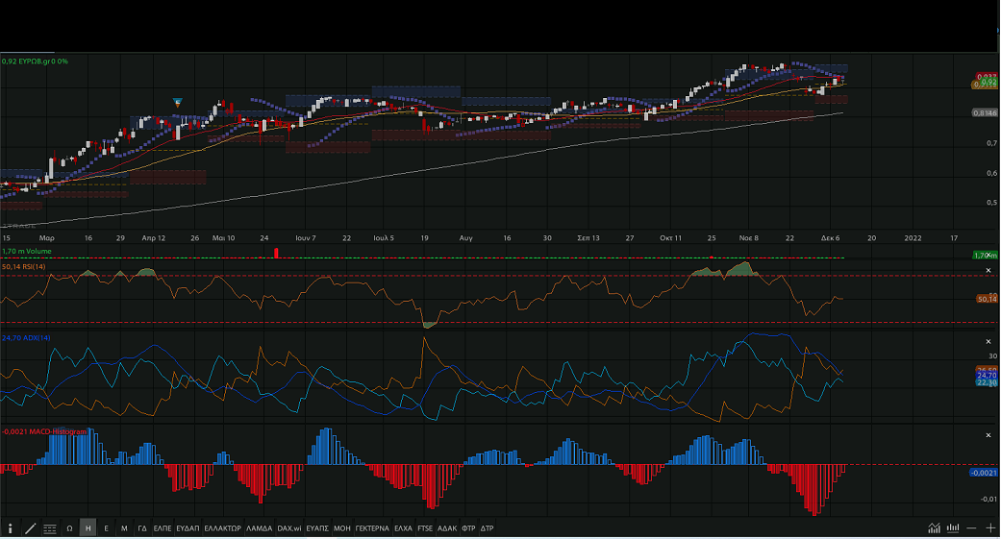1001x539 pixels.
Task: Click the 2022 date axis label
Action: pyautogui.click(x=913, y=238)
